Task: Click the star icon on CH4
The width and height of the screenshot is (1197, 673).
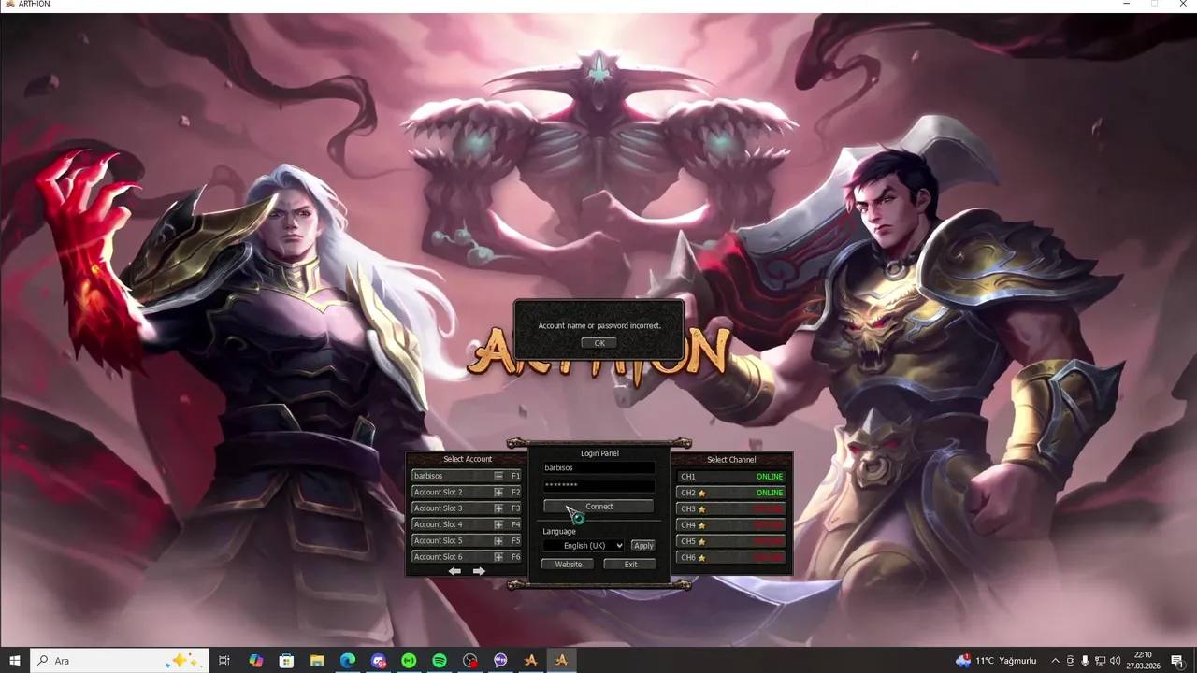Action: point(701,525)
